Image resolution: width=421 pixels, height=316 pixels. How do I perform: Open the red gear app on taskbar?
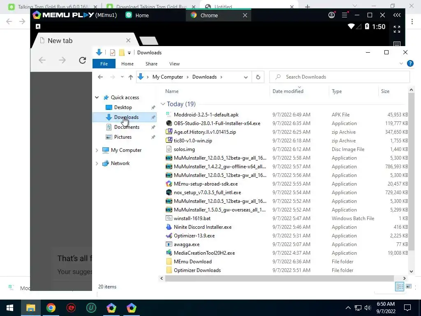71,308
